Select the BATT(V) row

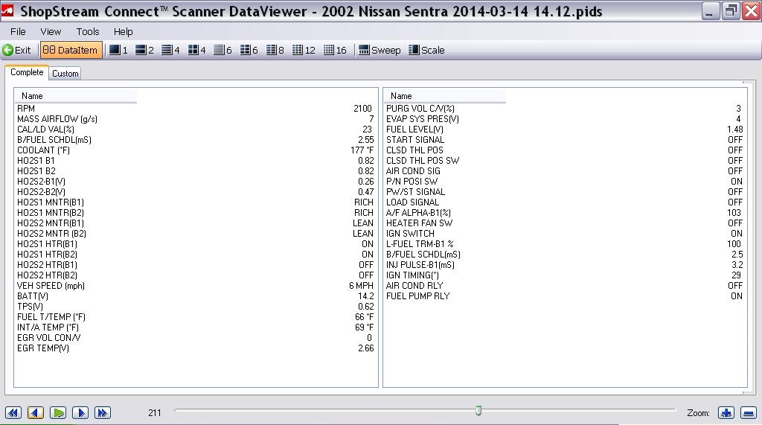coord(196,296)
